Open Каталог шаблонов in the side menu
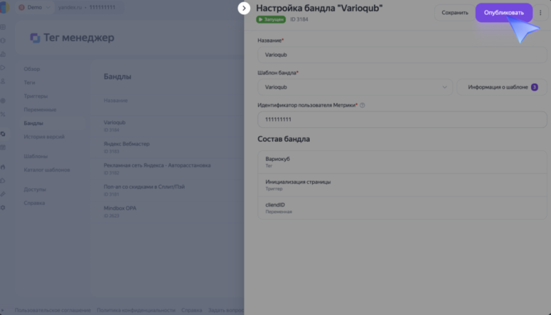This screenshot has width=551, height=315. [47, 170]
